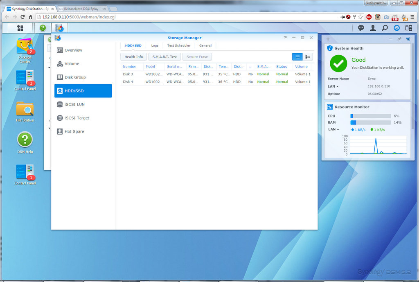This screenshot has height=282, width=419.
Task: Go to browser home page
Action: 30,17
